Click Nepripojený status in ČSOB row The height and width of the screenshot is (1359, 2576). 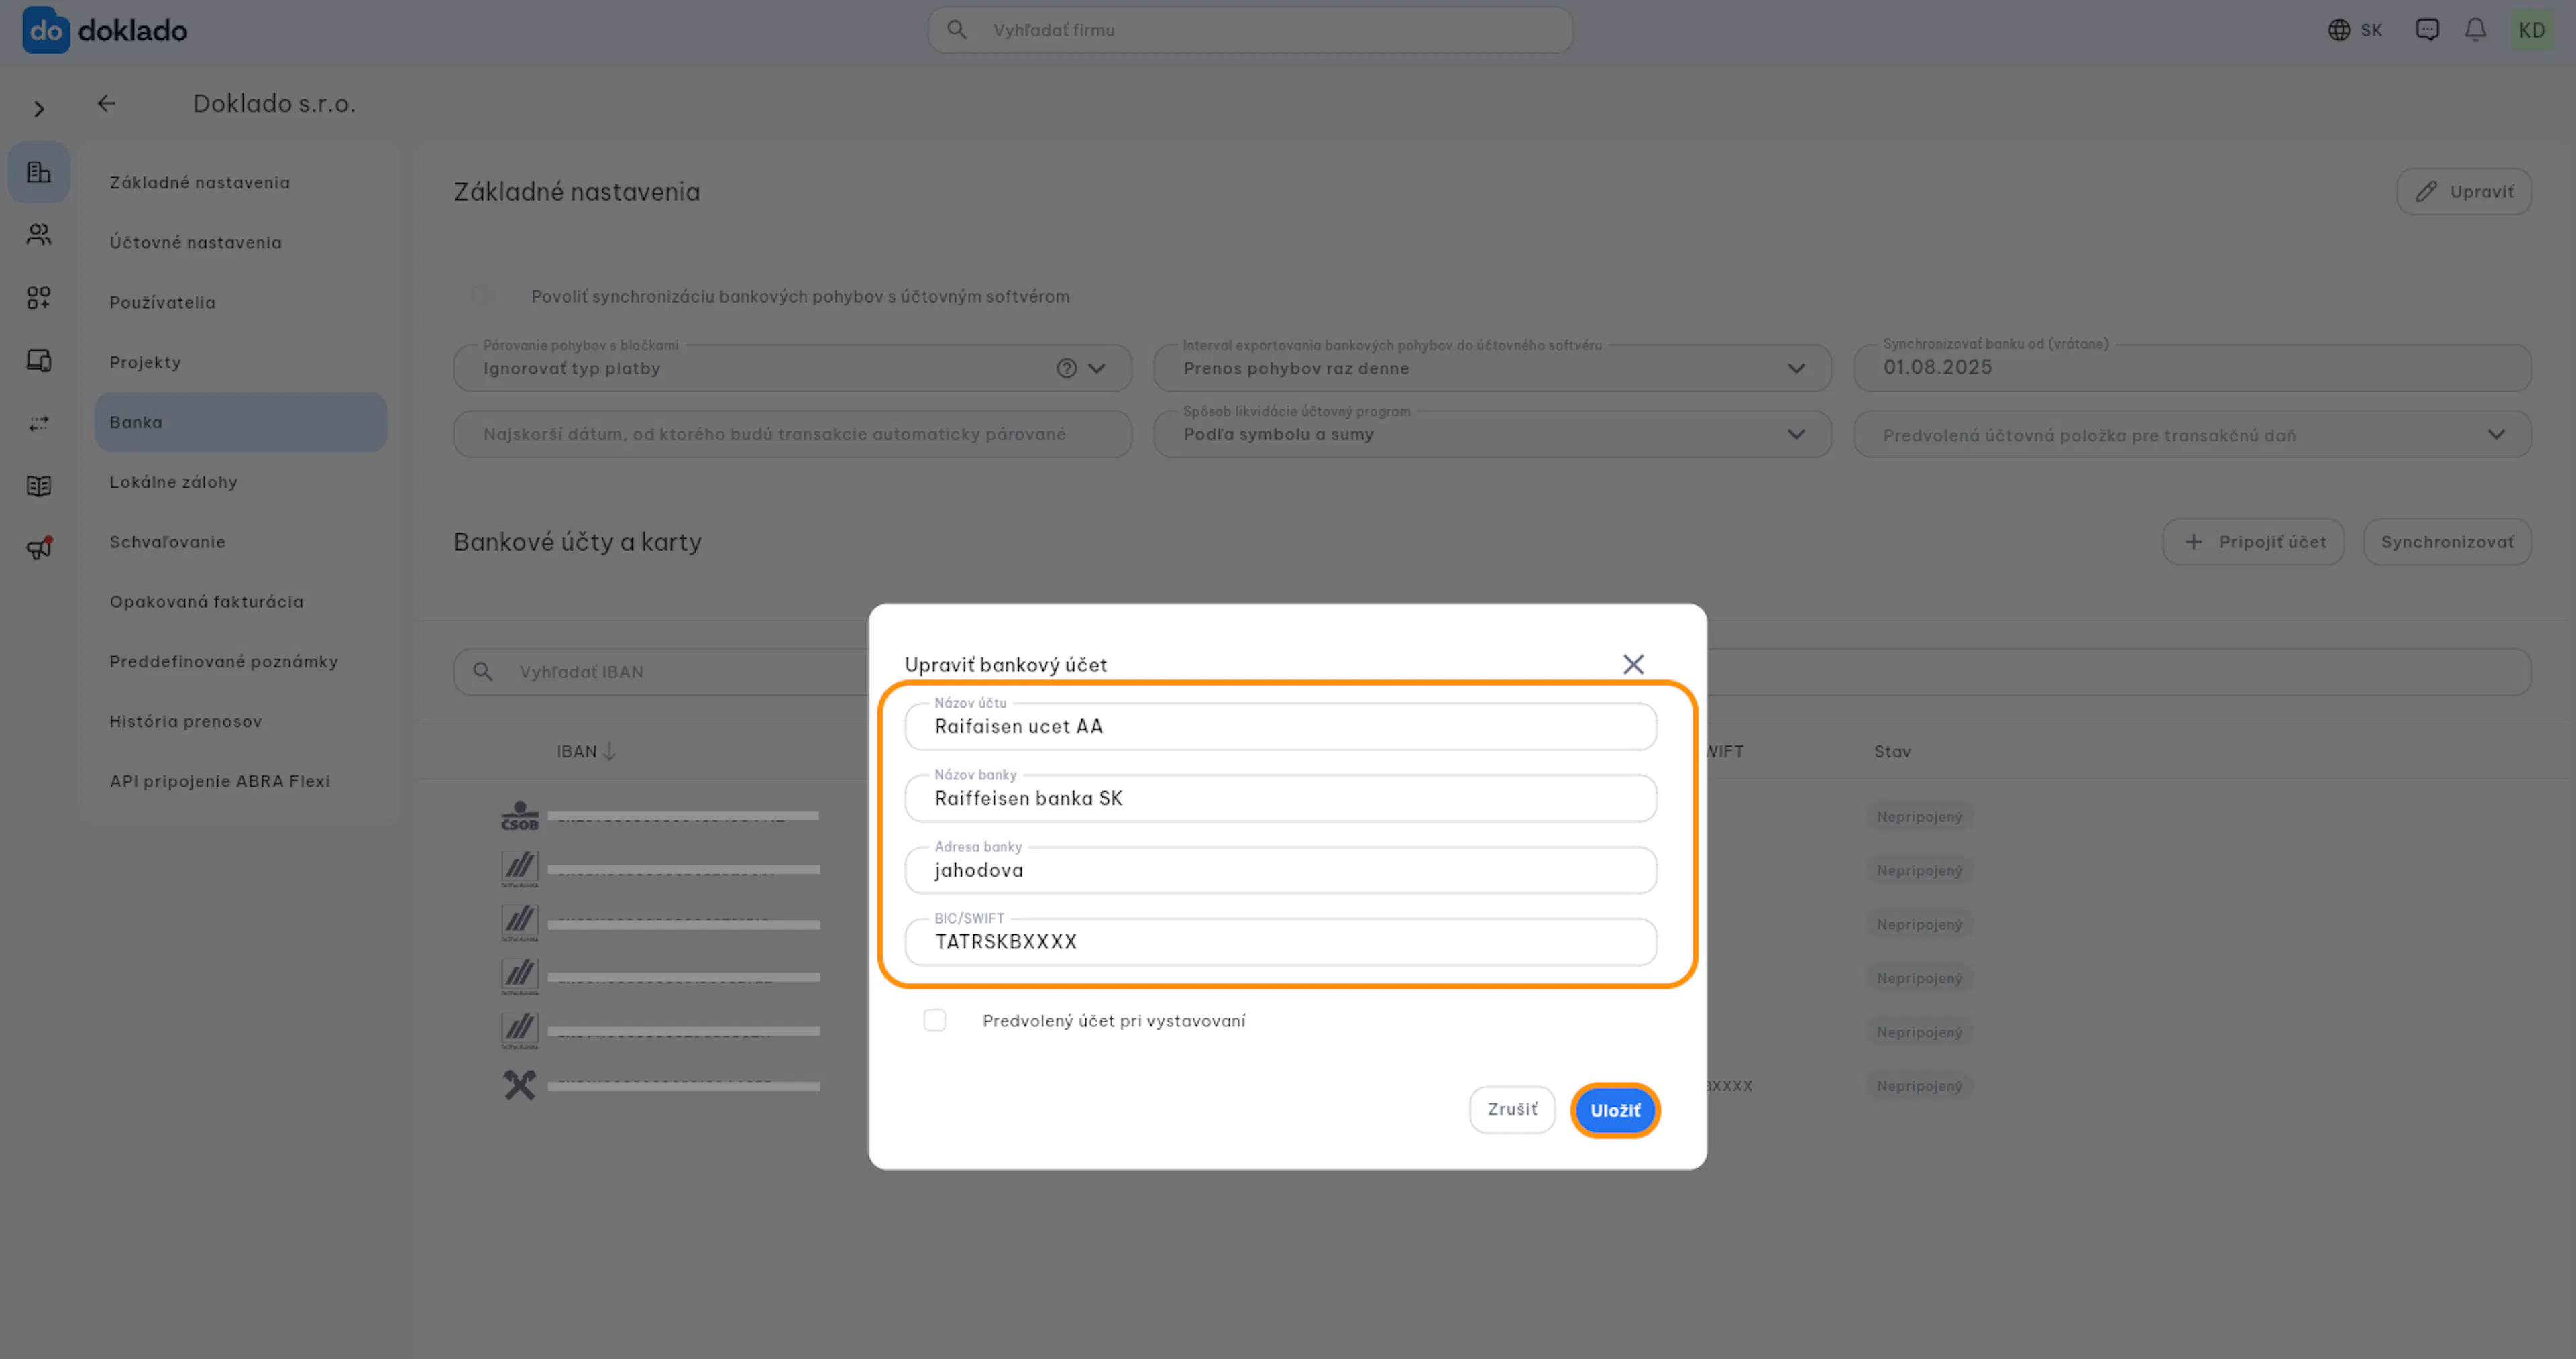(x=1919, y=817)
